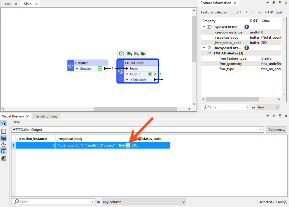Open the HTTPCaller: Output table selector dropdown
The image size is (289, 207).
pyautogui.click(x=261, y=130)
